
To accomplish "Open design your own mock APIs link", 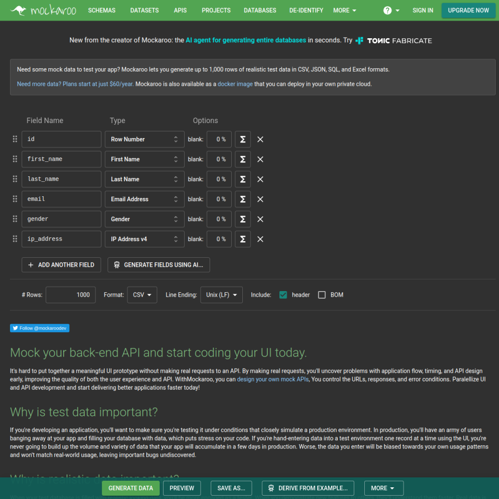I will click(x=273, y=379).
